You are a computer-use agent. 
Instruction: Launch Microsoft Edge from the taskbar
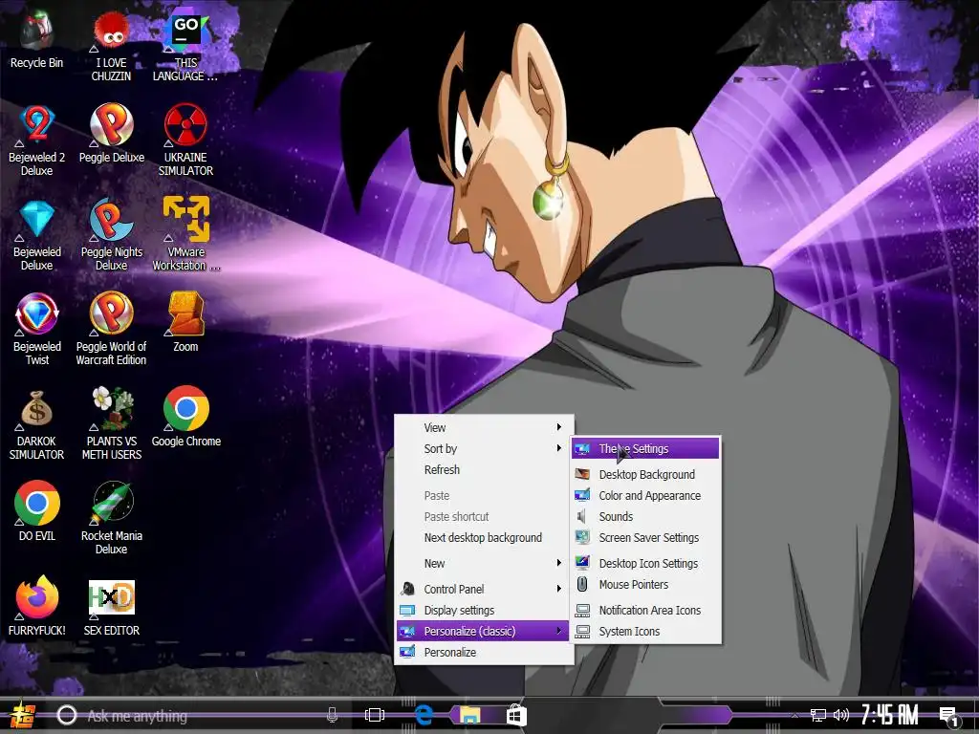(x=424, y=715)
